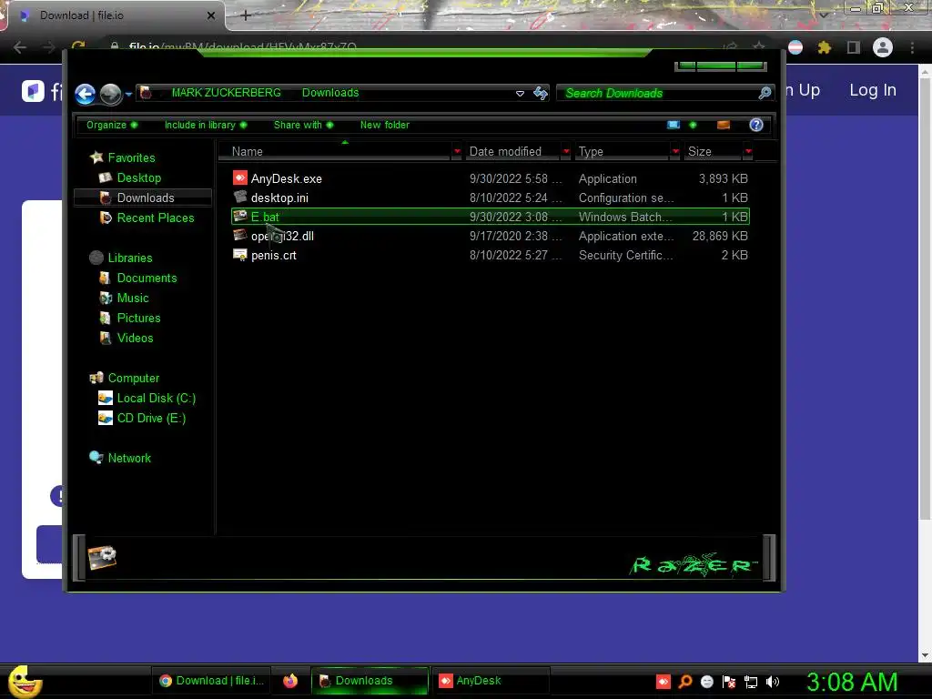Click New folder in the toolbar
The image size is (932, 699).
pyautogui.click(x=385, y=125)
